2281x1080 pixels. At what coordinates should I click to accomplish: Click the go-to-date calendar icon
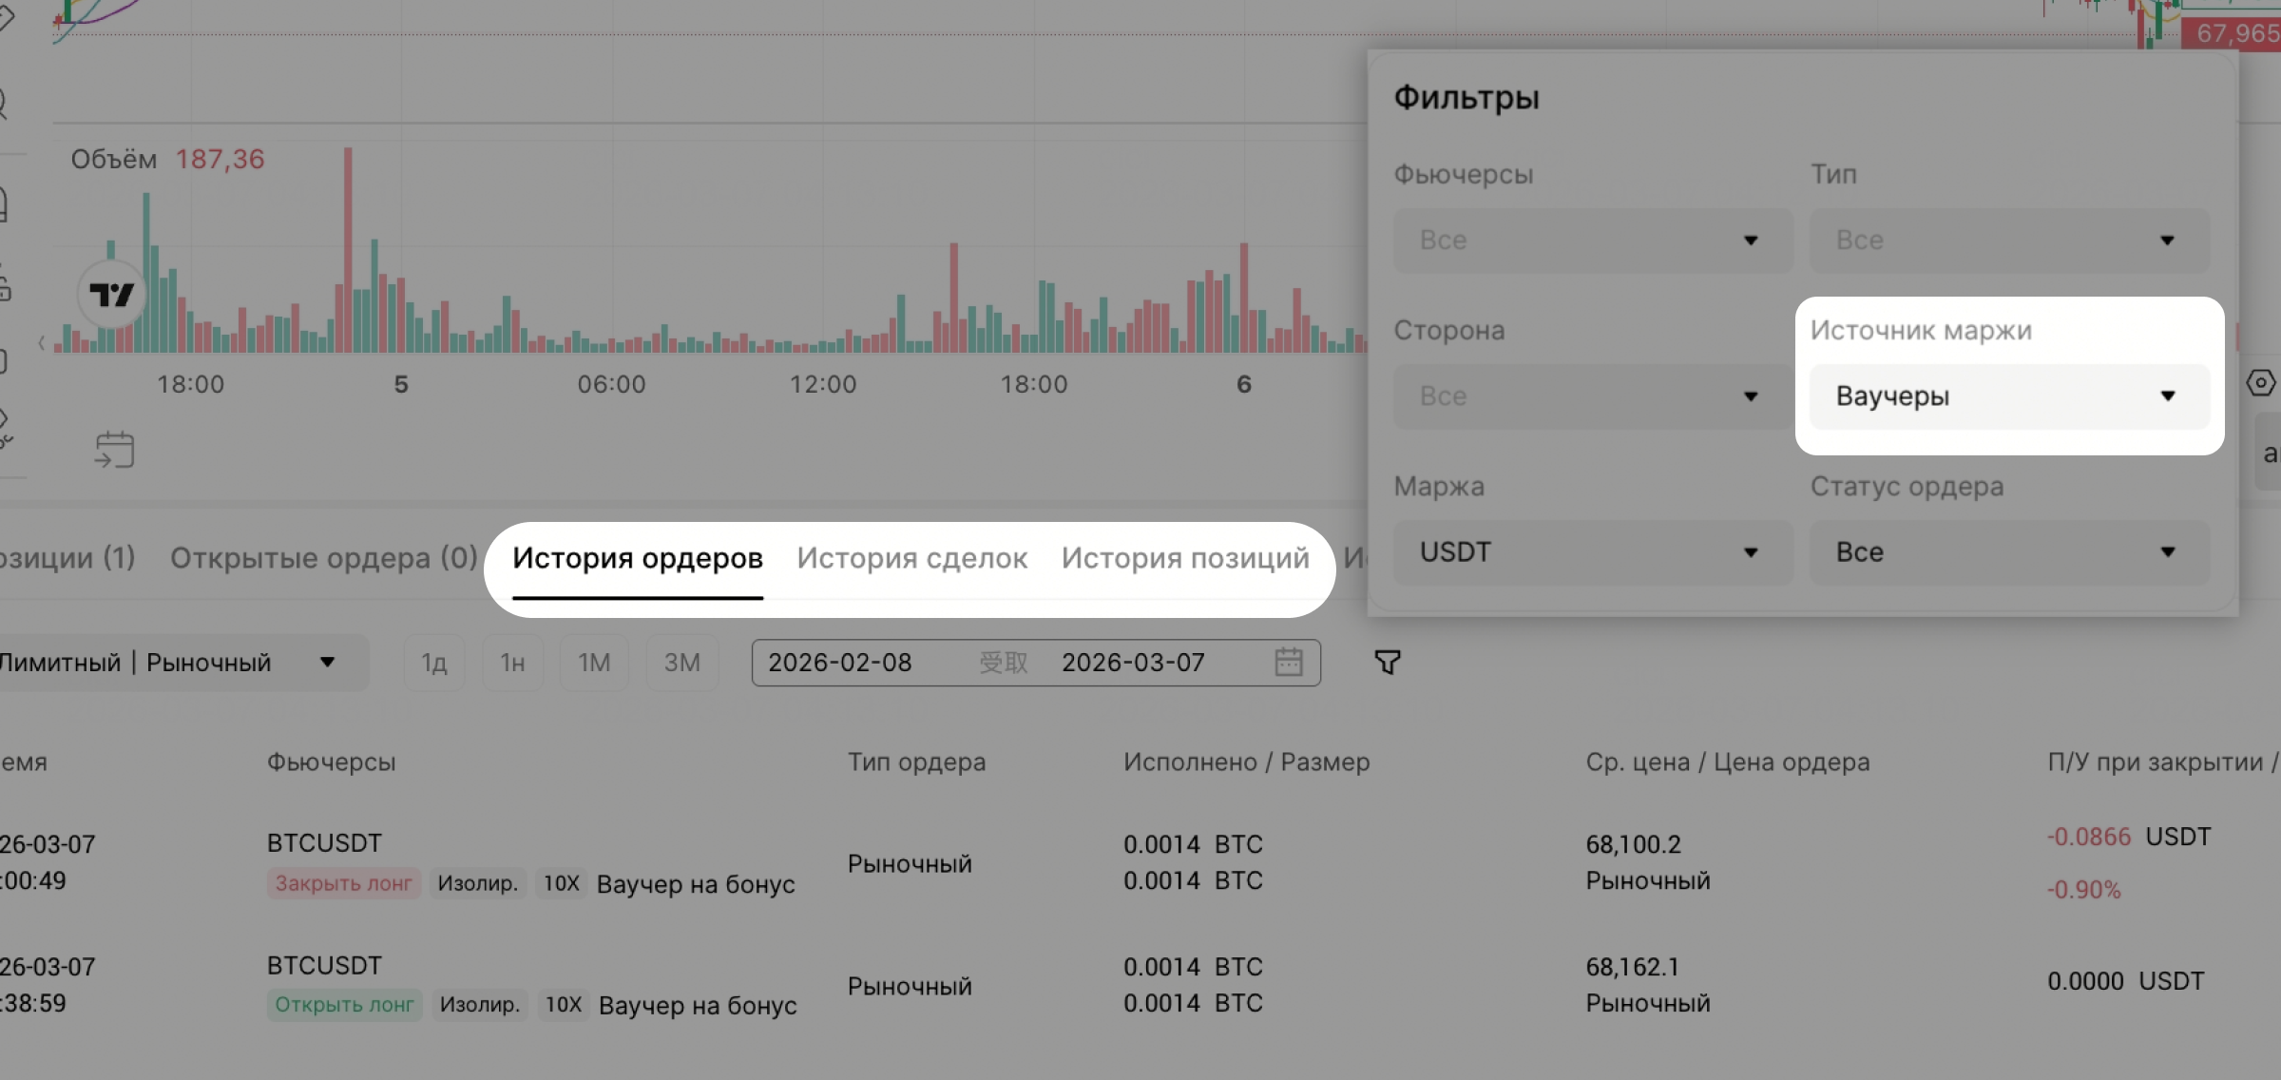114,450
